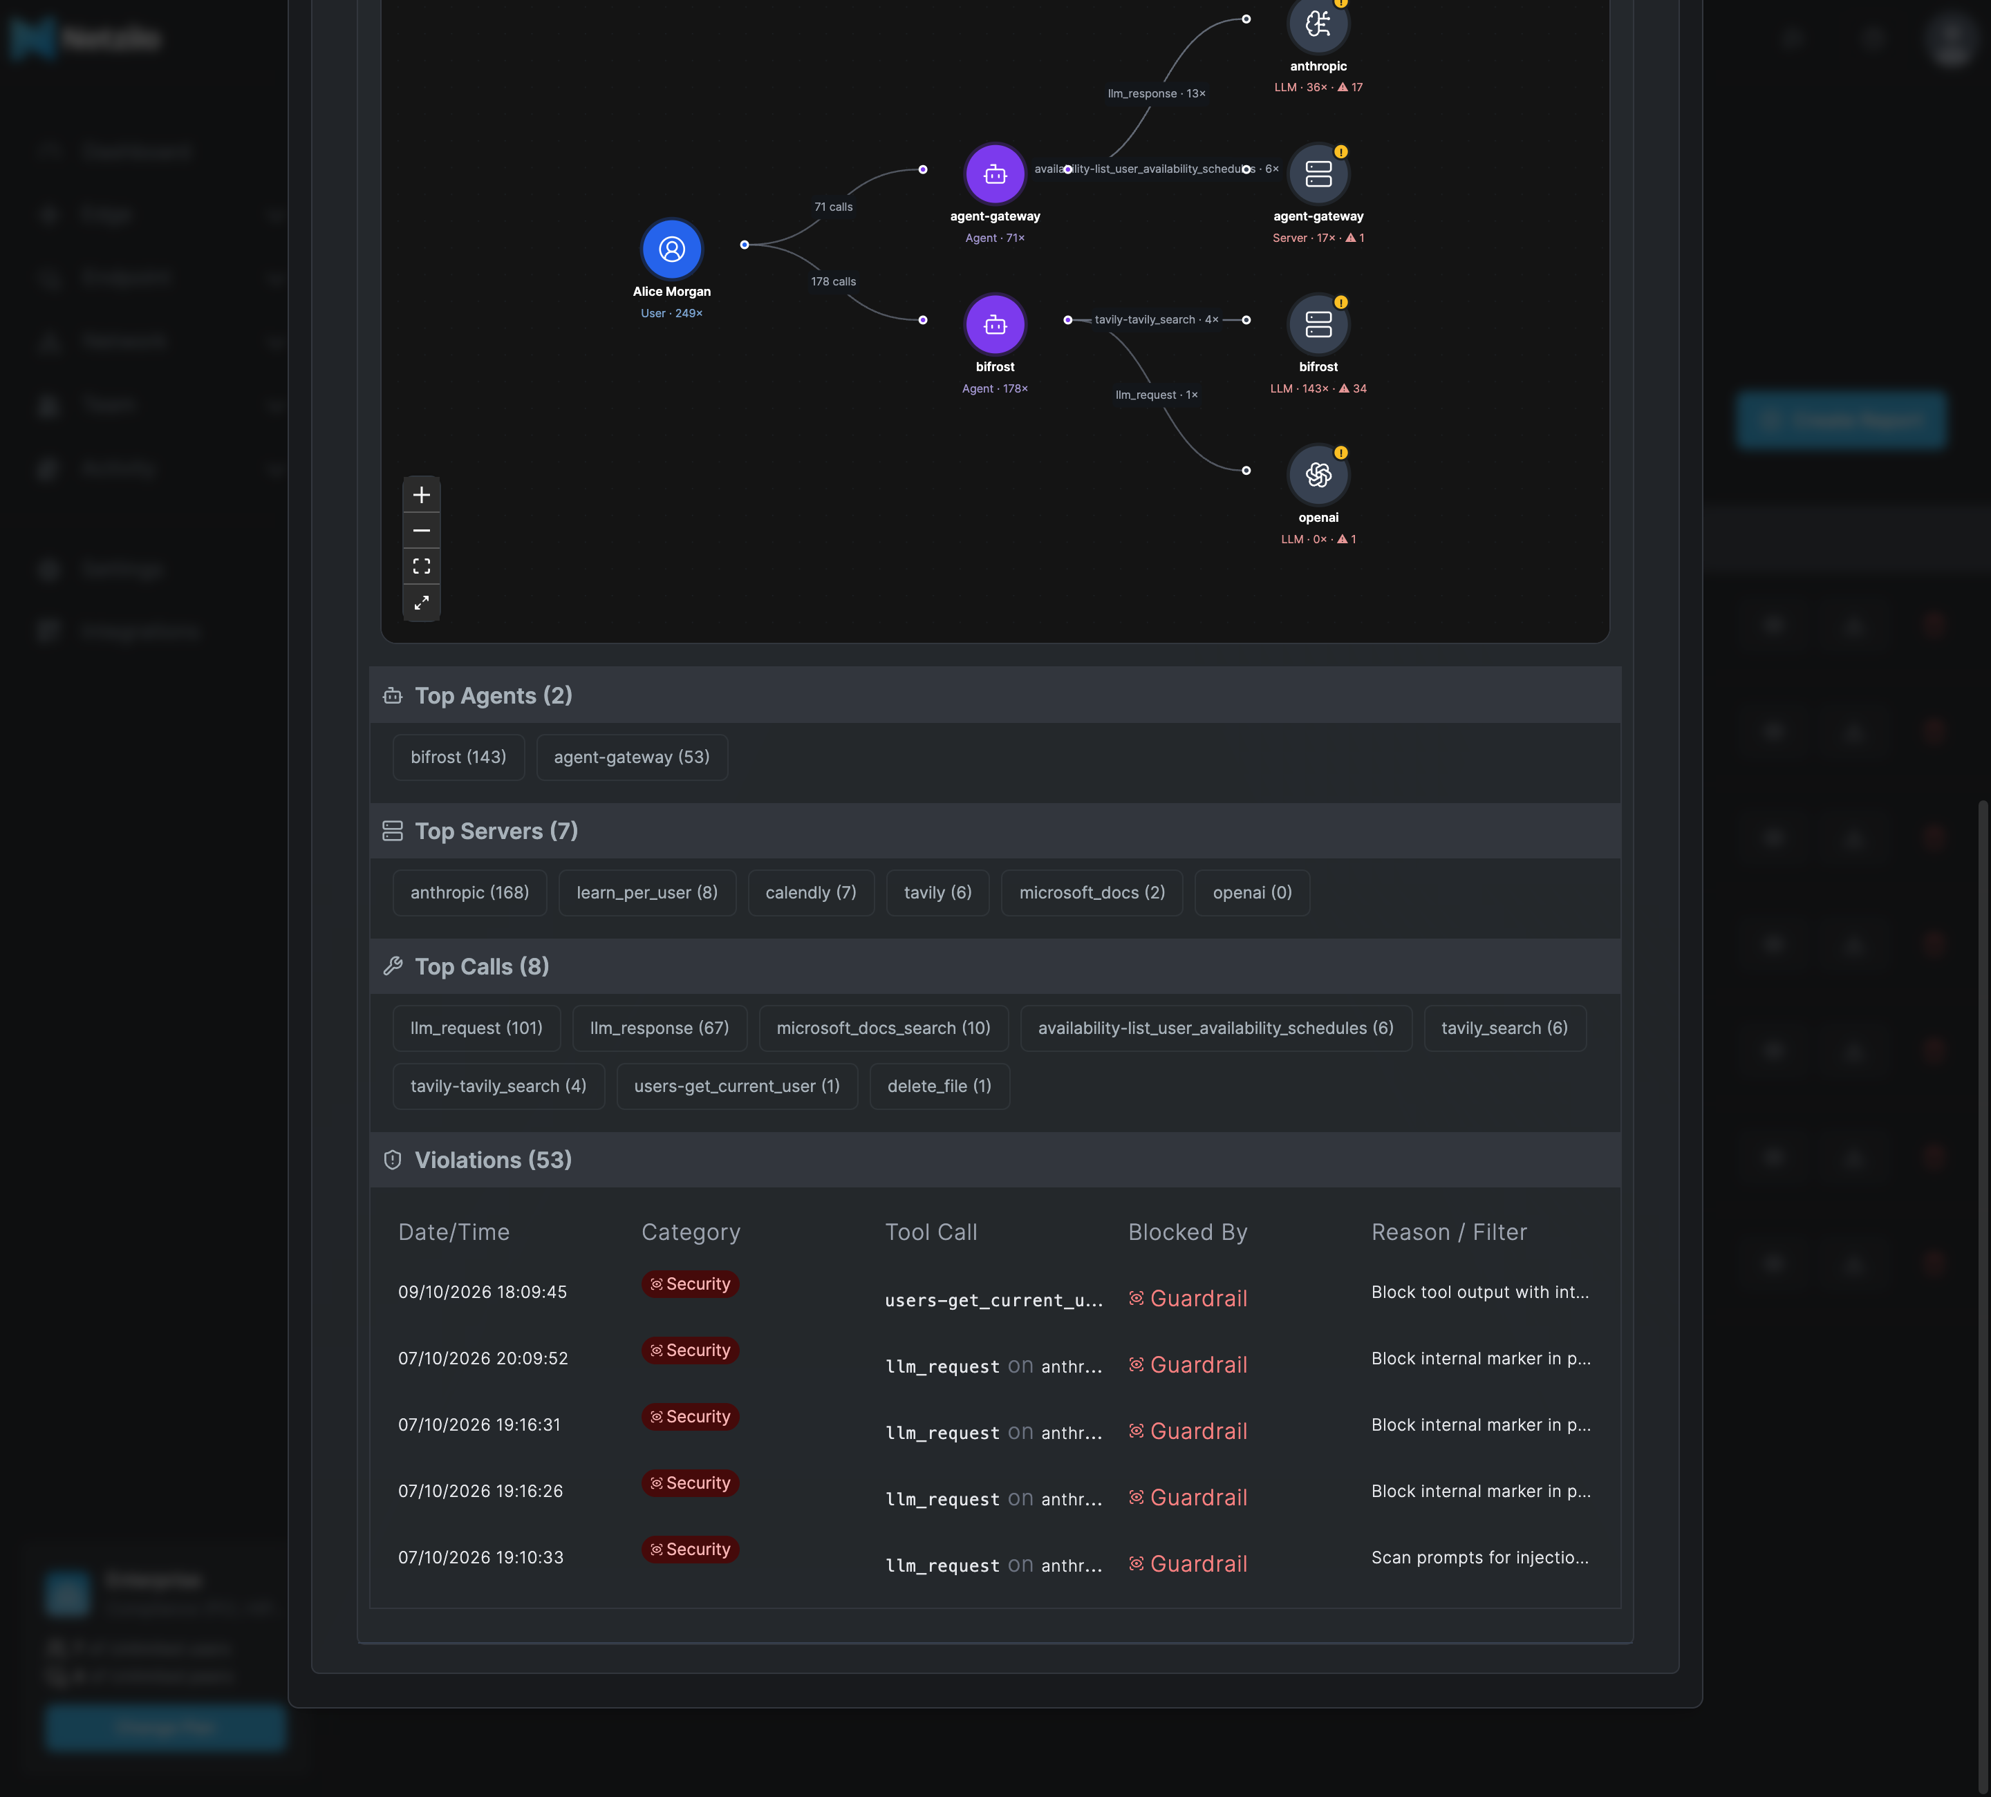This screenshot has width=1991, height=1797.
Task: Select the microsoft_docs (2) server chip
Action: [1092, 892]
